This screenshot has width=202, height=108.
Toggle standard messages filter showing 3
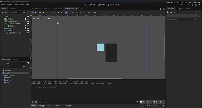[x=142, y=102]
